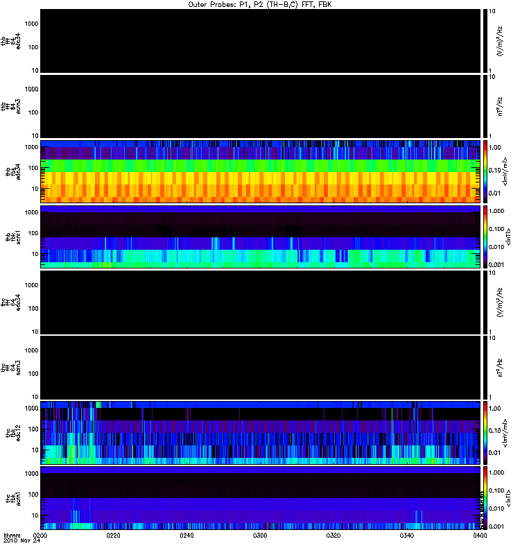520x555 pixels.
Task: Select the thb fff 64 edc34 spectrogram panel
Action: (x=260, y=41)
